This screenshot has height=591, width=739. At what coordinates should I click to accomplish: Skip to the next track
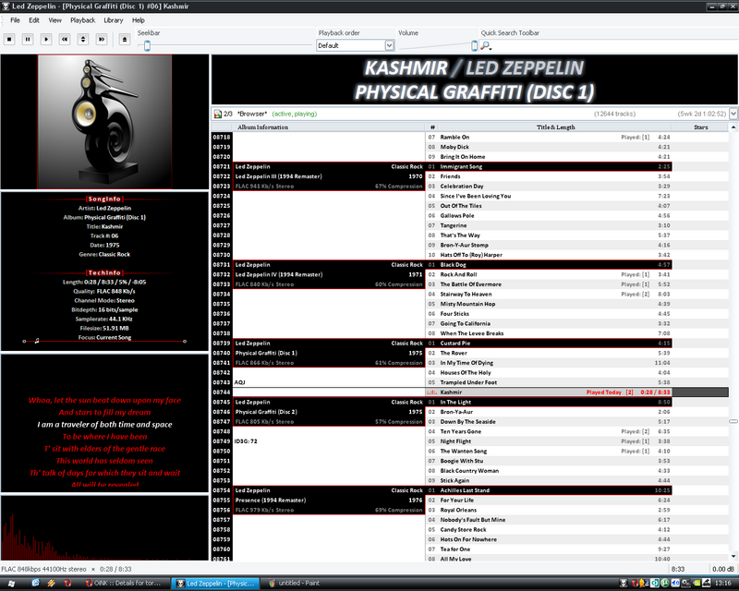(102, 40)
